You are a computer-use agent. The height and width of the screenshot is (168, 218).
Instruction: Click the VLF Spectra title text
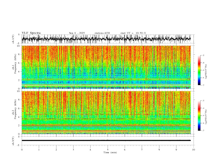point(31,33)
